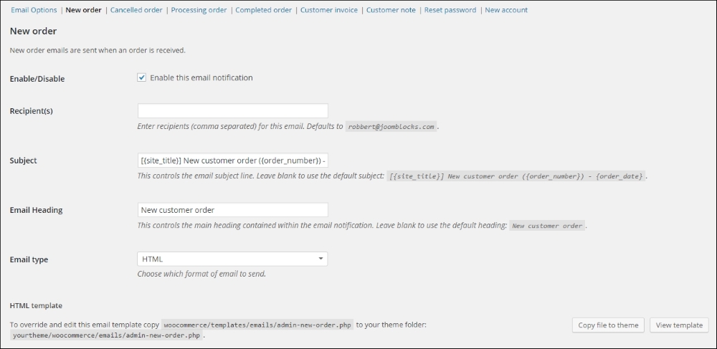Viewport: 717px width, 349px height.
Task: Open the Reset password tab
Action: coord(450,10)
